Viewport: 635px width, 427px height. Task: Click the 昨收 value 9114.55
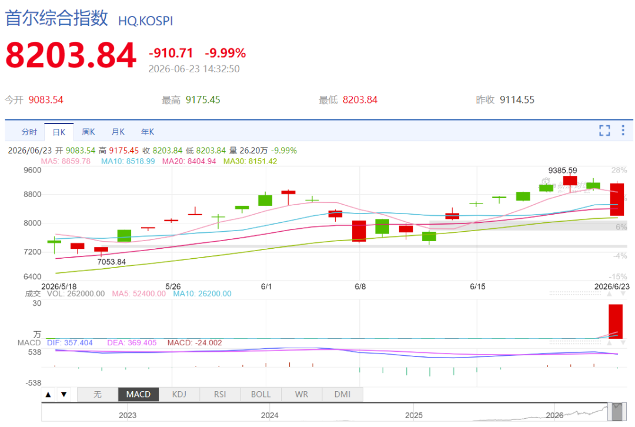[517, 99]
